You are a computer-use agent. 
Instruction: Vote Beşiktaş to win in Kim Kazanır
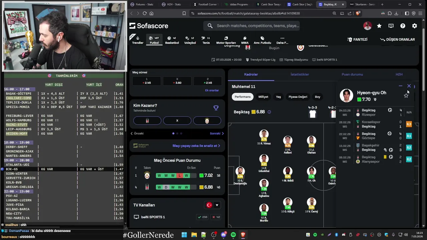point(147,121)
